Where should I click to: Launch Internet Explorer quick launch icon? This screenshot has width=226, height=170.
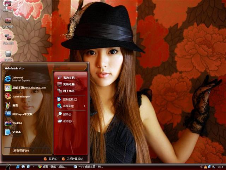18,167
